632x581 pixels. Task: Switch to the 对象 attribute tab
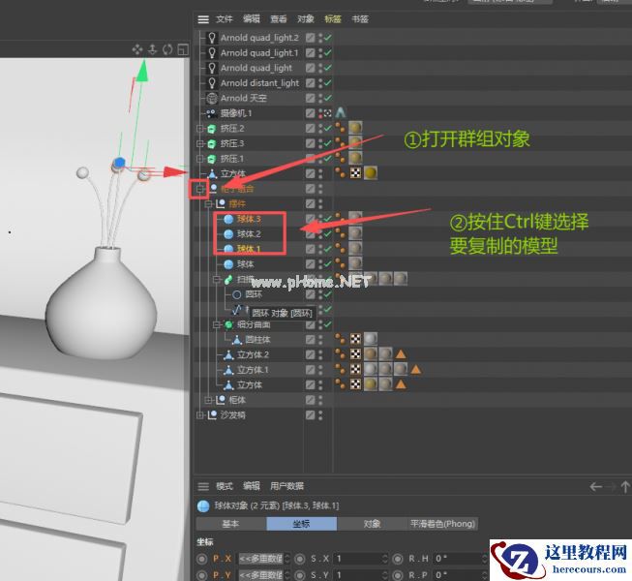[x=372, y=524]
